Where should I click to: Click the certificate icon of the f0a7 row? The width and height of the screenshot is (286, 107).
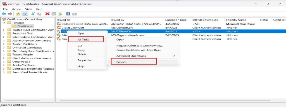[x=59, y=39]
